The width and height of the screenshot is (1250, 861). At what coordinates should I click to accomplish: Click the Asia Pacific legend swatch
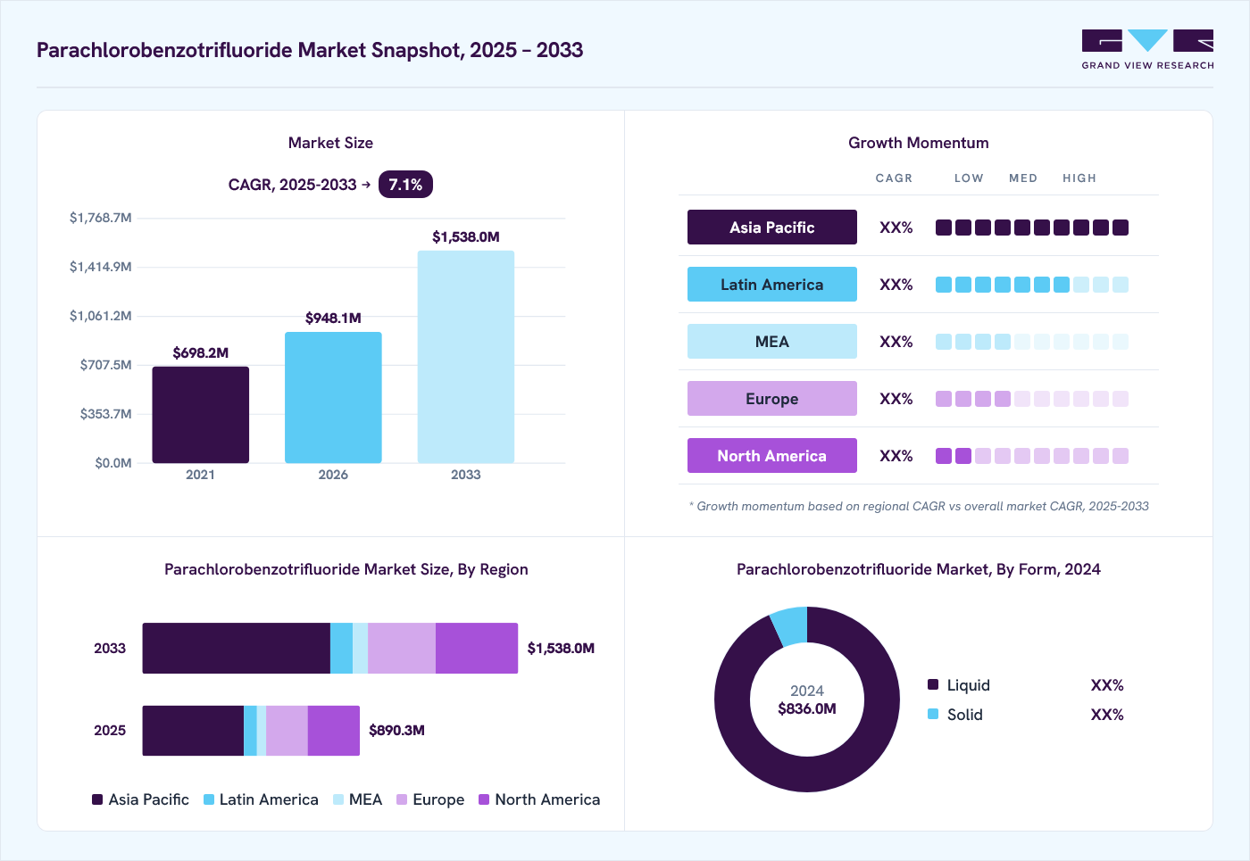(97, 799)
